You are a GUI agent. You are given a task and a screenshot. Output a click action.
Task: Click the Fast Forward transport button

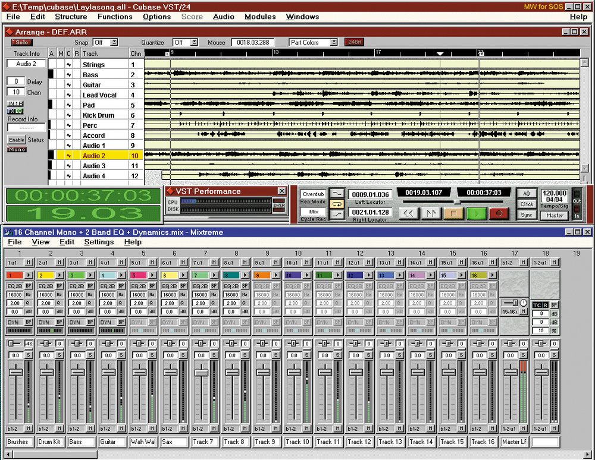[431, 213]
